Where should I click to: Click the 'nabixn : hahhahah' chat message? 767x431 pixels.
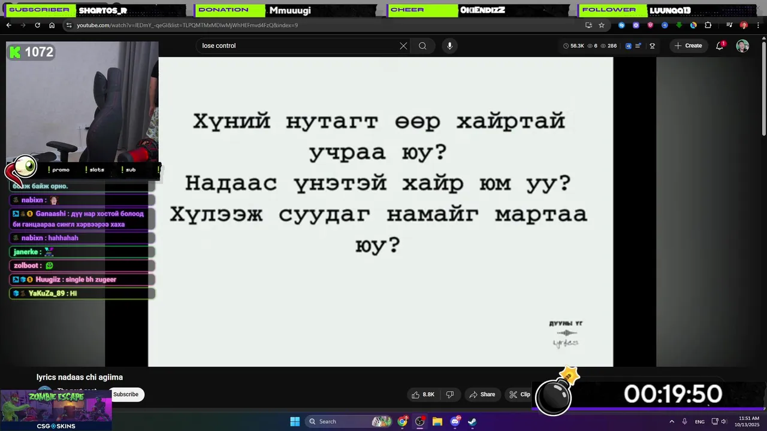coord(82,238)
